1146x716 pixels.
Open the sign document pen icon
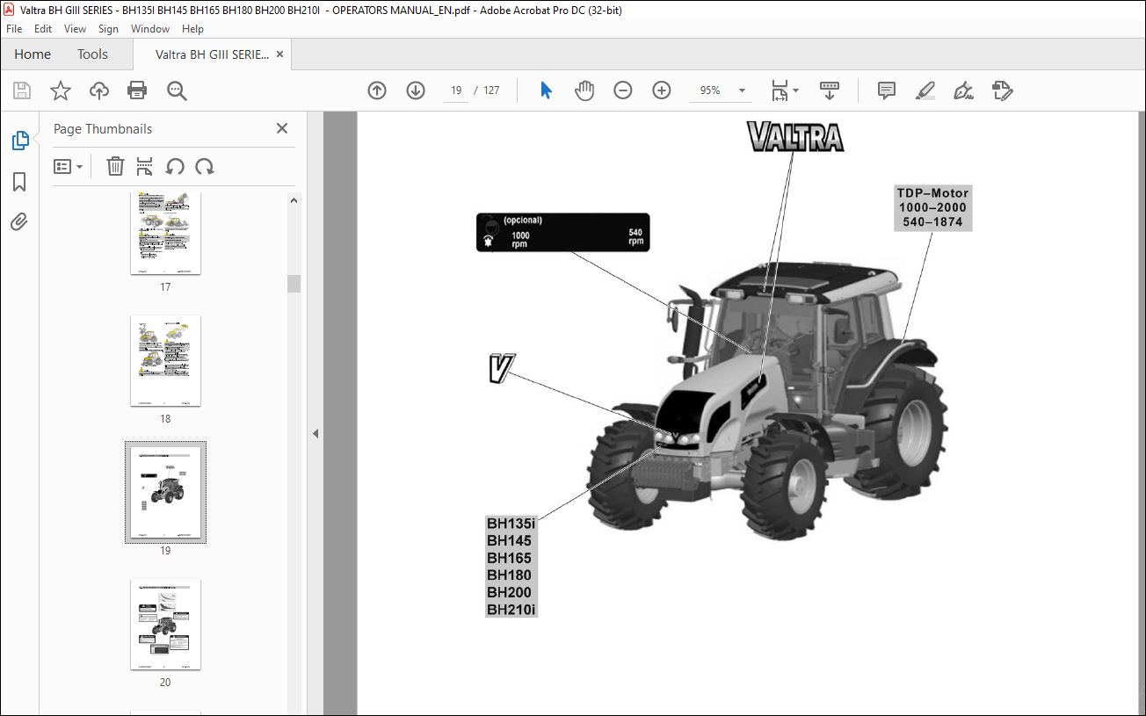coord(964,90)
